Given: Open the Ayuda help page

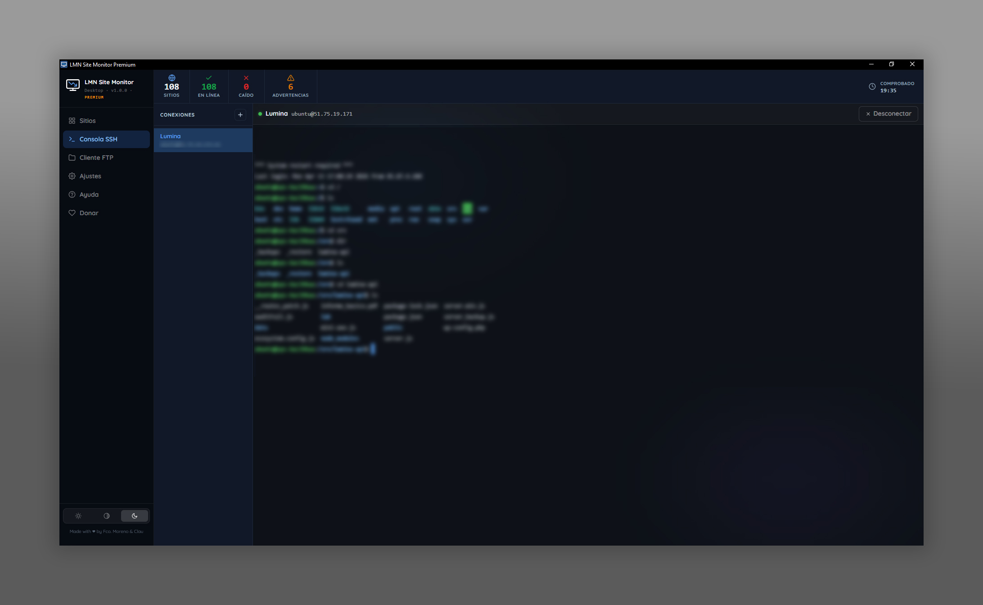Looking at the screenshot, I should pos(89,194).
